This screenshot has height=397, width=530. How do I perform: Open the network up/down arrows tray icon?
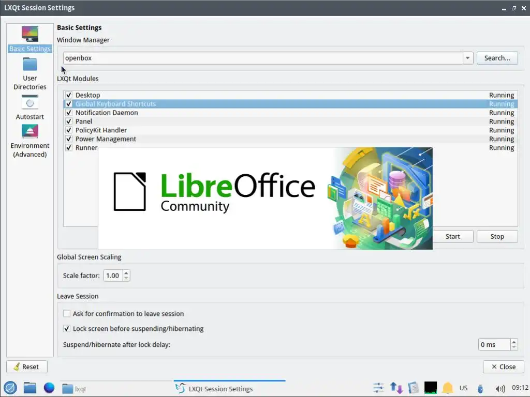click(396, 388)
